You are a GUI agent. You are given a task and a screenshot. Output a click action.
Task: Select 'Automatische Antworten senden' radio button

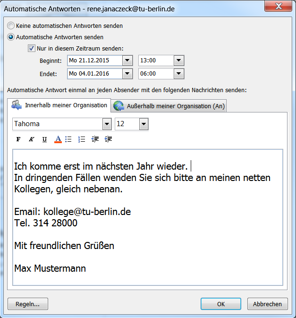click(x=11, y=37)
